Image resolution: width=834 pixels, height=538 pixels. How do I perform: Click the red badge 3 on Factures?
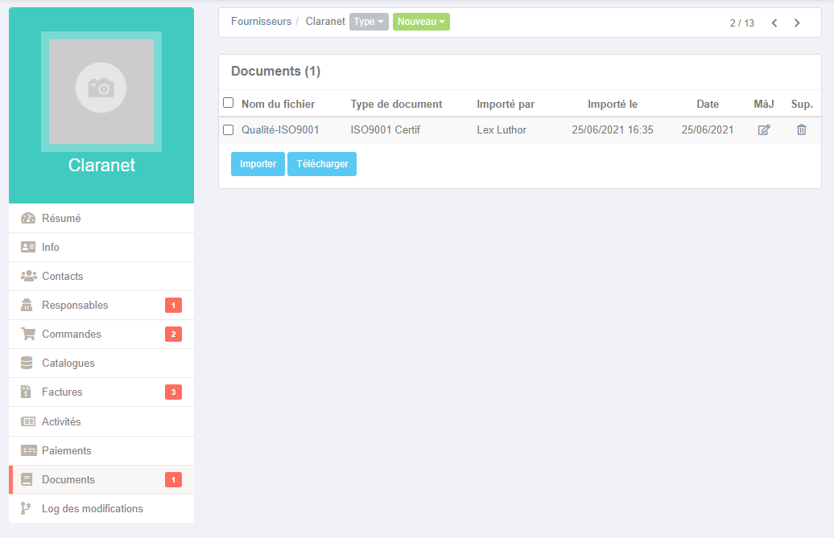(173, 392)
